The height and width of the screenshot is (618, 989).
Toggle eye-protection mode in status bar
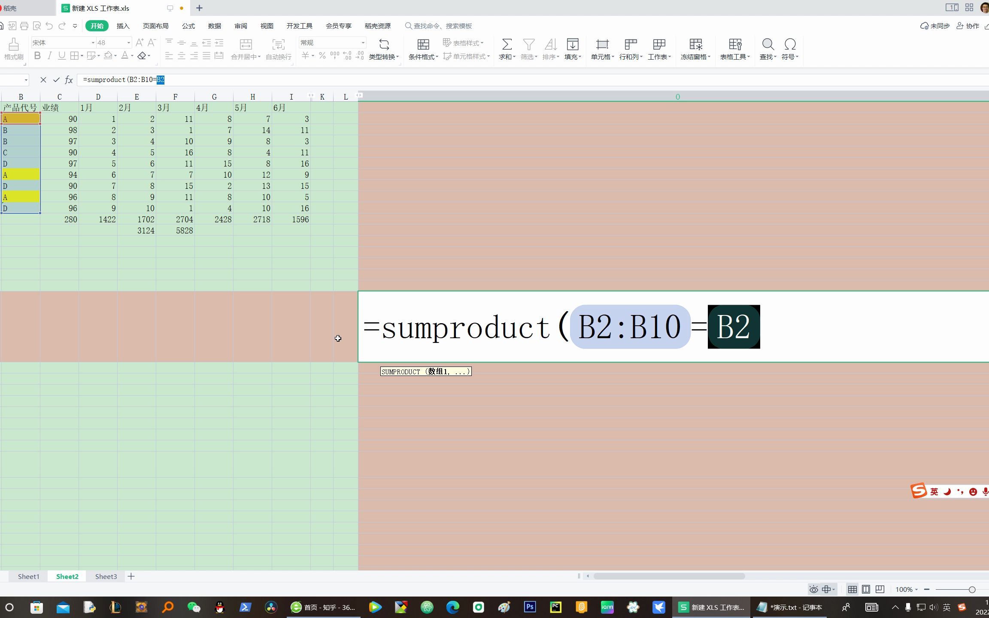[813, 590]
